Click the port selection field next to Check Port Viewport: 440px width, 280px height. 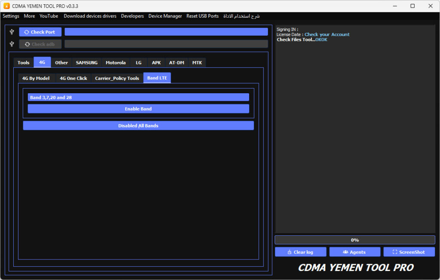pos(166,32)
